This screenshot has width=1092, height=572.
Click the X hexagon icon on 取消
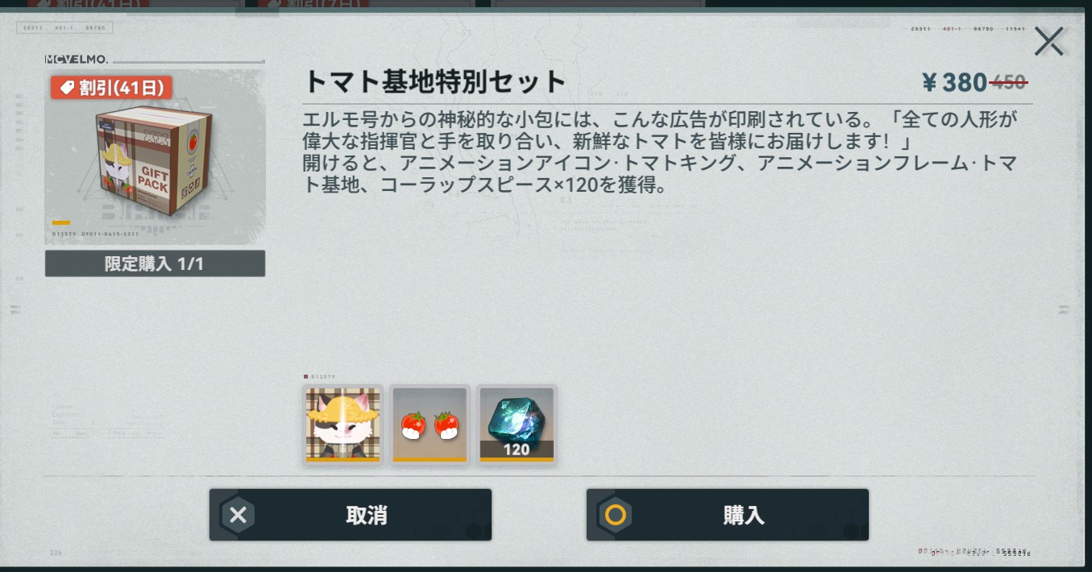point(238,515)
